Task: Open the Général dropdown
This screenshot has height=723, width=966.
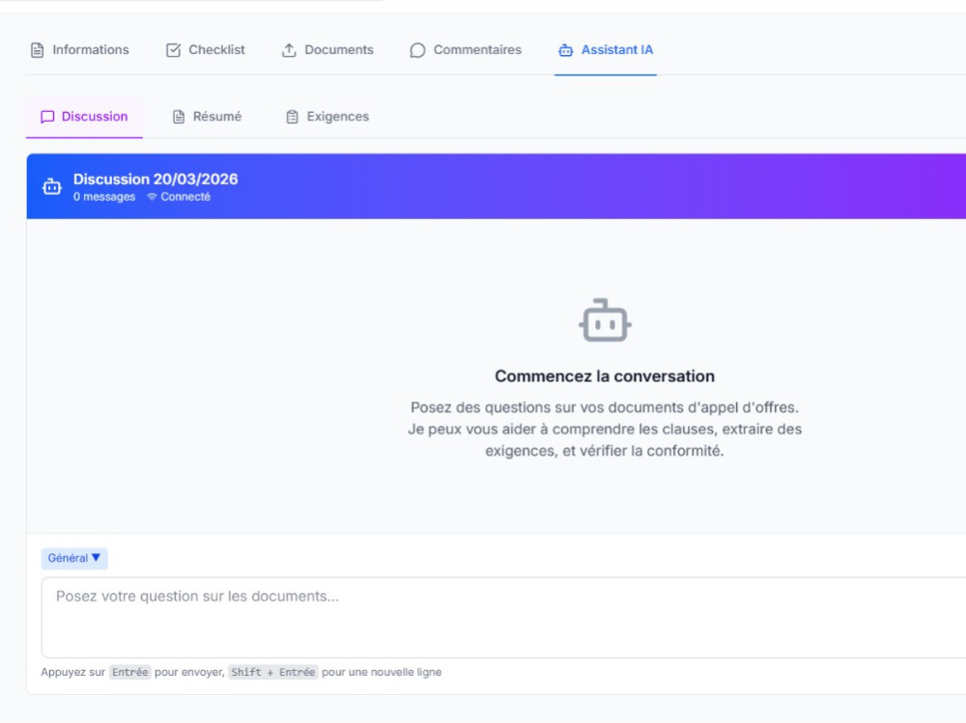Action: click(x=74, y=559)
